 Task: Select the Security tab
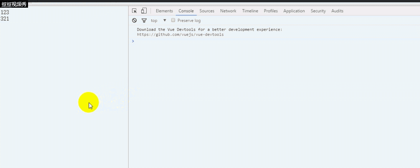click(318, 11)
